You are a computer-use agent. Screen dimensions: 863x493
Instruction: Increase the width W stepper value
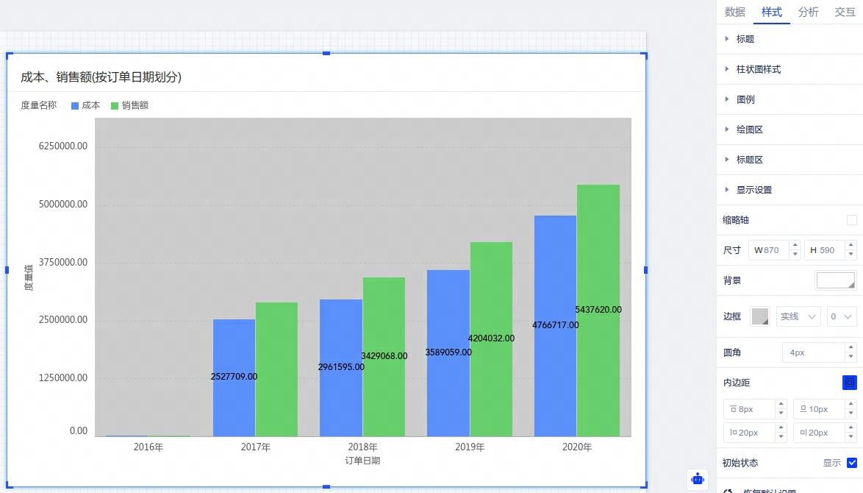coord(795,246)
